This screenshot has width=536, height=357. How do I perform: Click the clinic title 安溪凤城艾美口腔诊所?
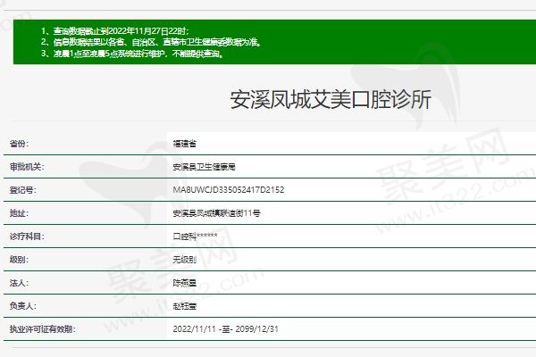click(x=331, y=100)
